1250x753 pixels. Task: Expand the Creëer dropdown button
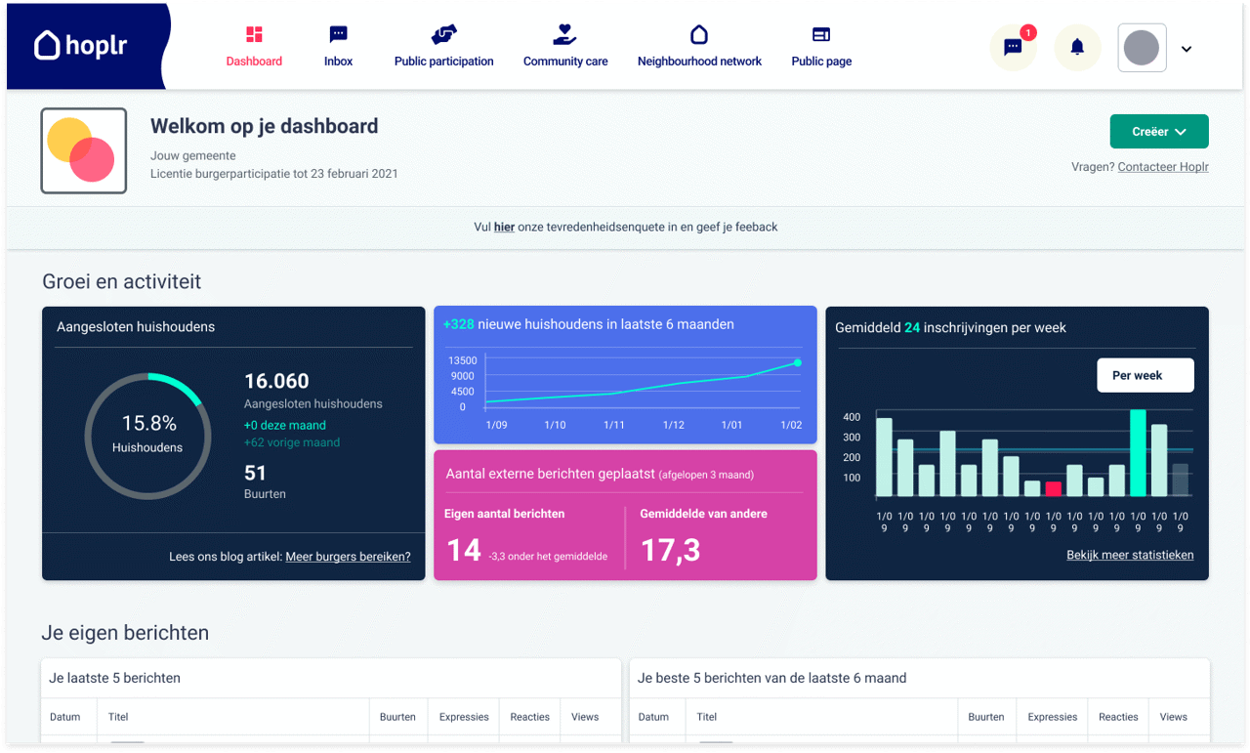(1159, 132)
